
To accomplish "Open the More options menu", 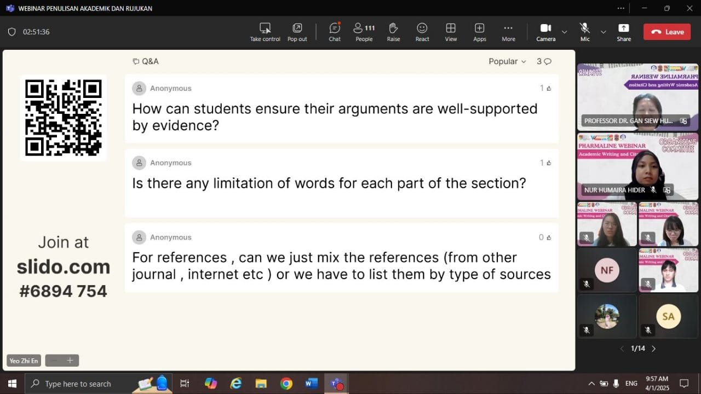I will pos(508,32).
